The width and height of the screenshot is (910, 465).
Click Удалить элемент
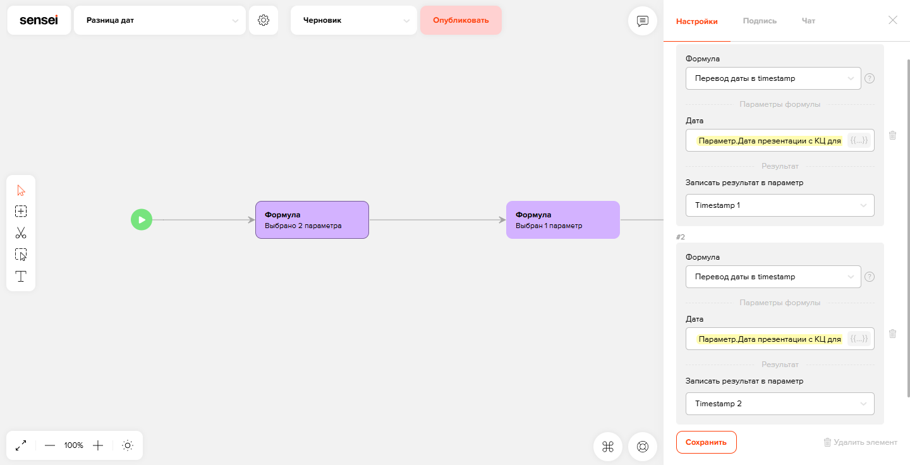860,442
